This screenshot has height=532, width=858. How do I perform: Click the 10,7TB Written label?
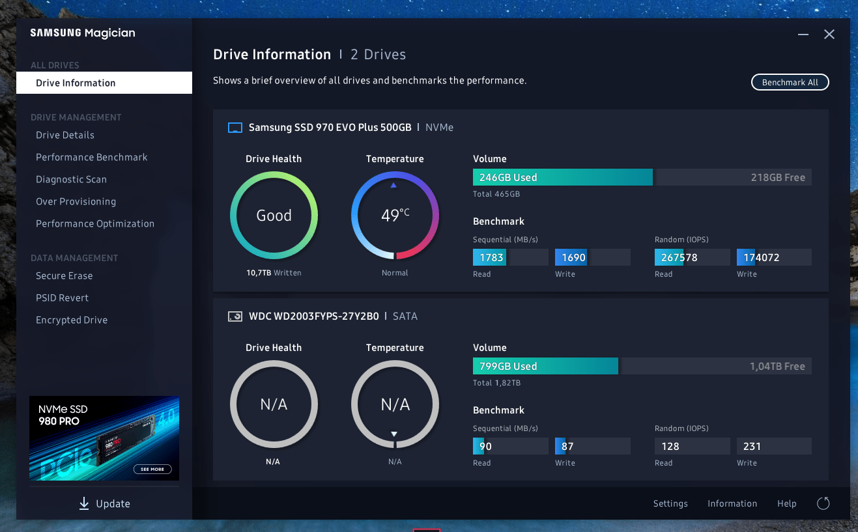pos(274,273)
